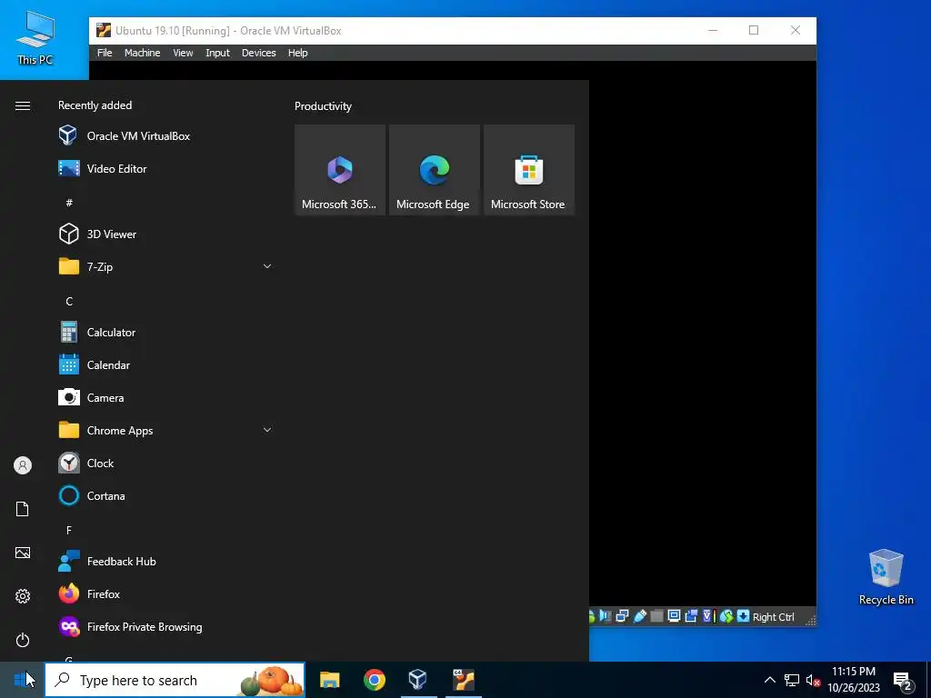Launch the Microsoft Edge tile
Viewport: 931px width, 698px height.
tap(434, 170)
